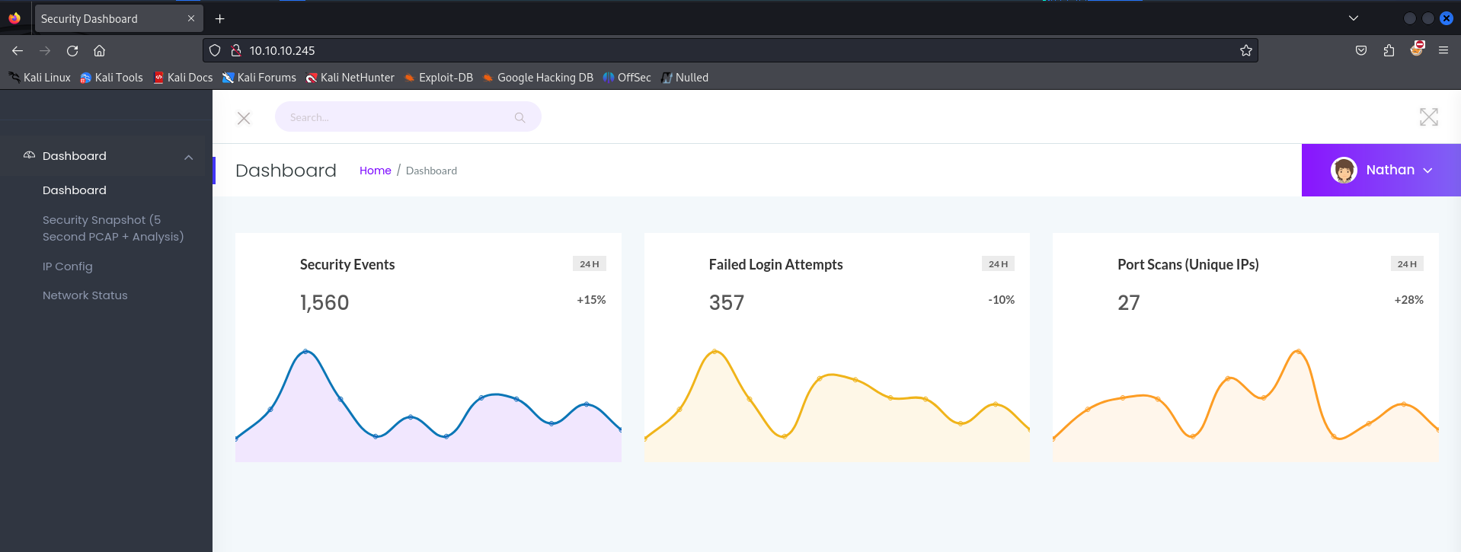The image size is (1461, 552).
Task: Click Nathan's avatar picture
Action: 1344,171
